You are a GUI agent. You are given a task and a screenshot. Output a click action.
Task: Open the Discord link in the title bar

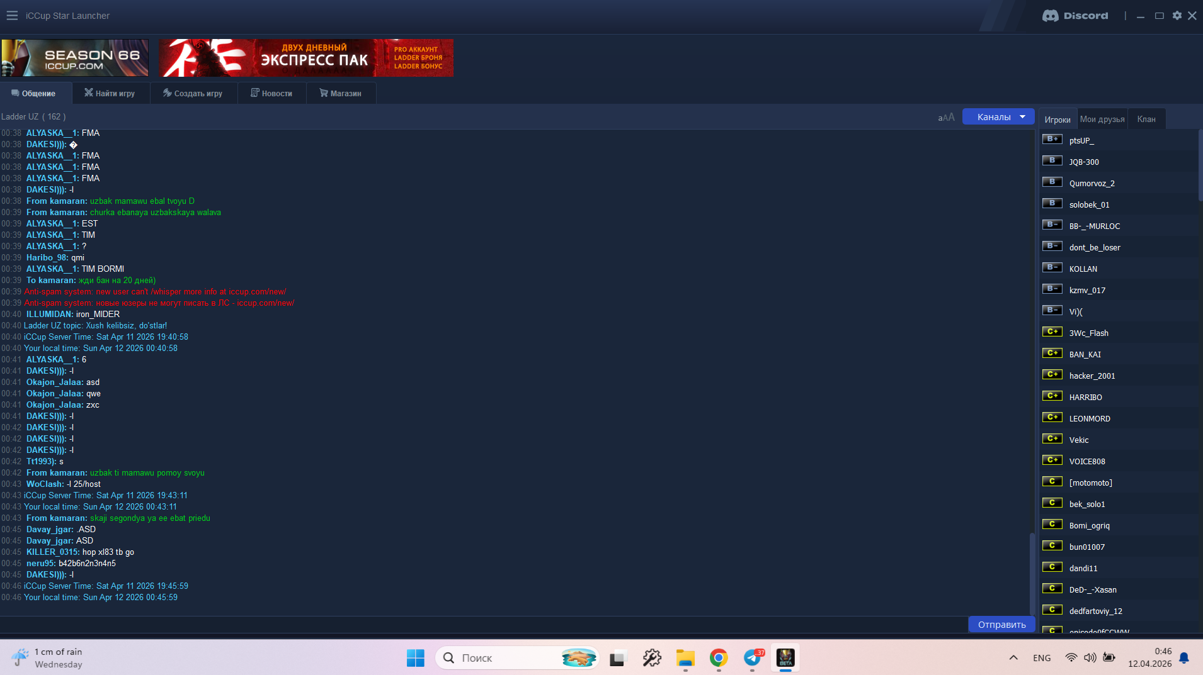click(1075, 16)
